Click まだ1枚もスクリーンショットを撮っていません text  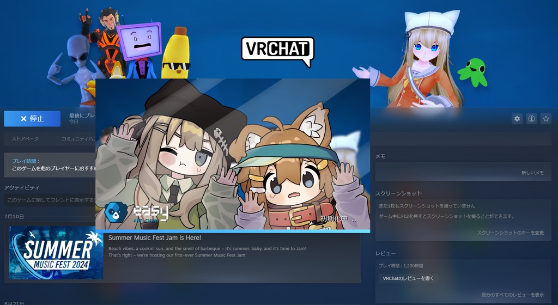pyautogui.click(x=427, y=206)
